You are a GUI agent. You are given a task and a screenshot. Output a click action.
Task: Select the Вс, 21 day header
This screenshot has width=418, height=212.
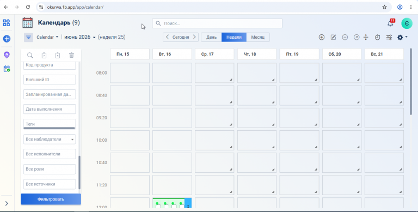pos(384,54)
